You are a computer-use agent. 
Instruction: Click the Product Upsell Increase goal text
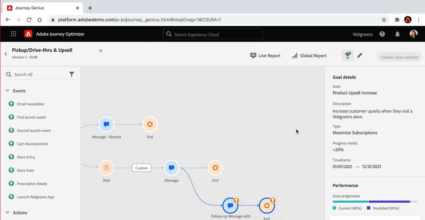tap(355, 93)
